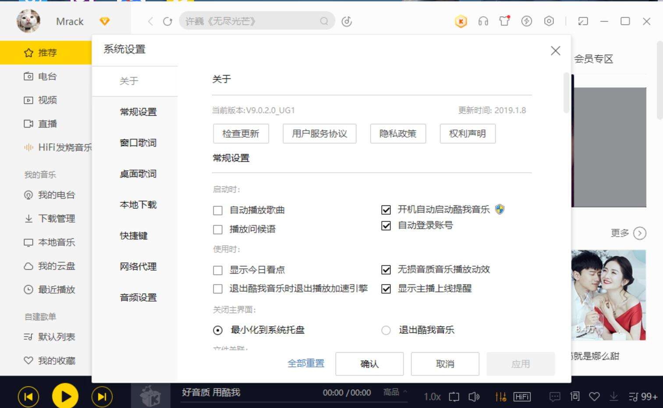This screenshot has height=408, width=663.
Task: Open the 音频设置 settings tab
Action: tap(138, 297)
